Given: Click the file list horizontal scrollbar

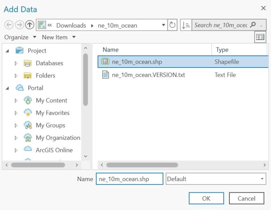Looking at the screenshot, I should [x=142, y=165].
